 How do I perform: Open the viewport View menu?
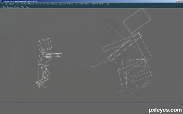click(27, 7)
